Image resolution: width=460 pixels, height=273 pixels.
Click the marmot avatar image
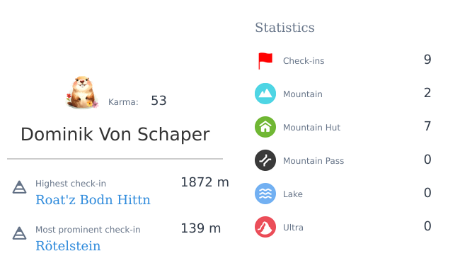[x=82, y=92]
